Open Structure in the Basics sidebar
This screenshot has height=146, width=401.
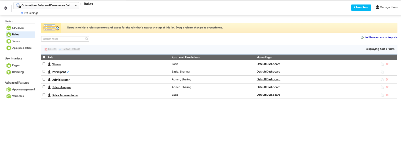(18, 28)
